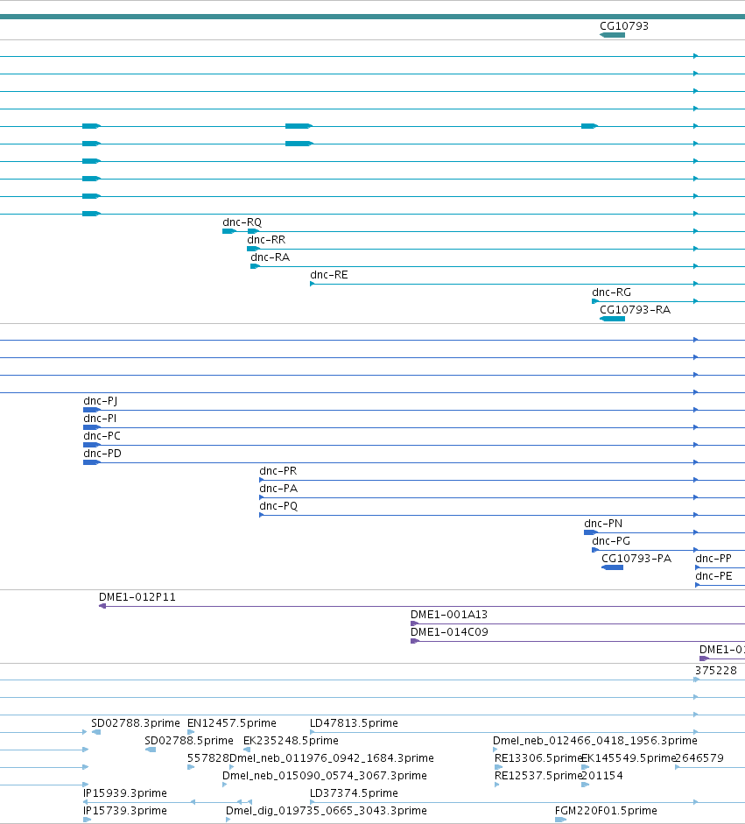Screen dimensions: 745x824
Task: Click the EK145549.5prime EST label
Action: point(629,757)
